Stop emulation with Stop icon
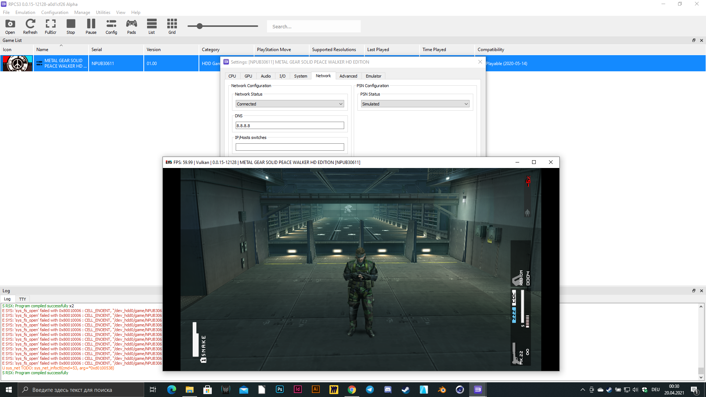Screen dimensions: 706x397 click(71, 26)
